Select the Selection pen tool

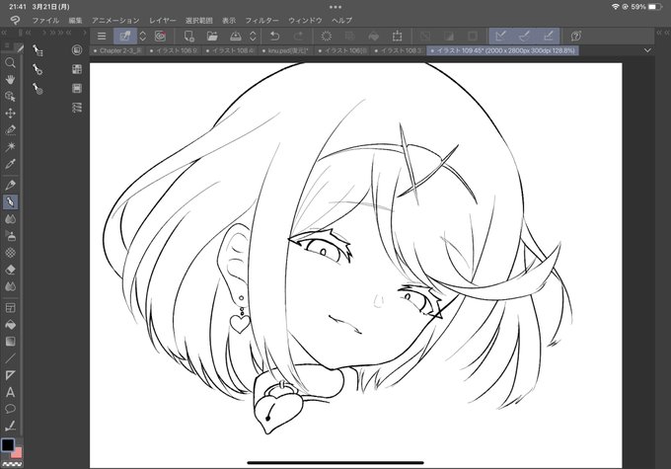click(x=10, y=129)
